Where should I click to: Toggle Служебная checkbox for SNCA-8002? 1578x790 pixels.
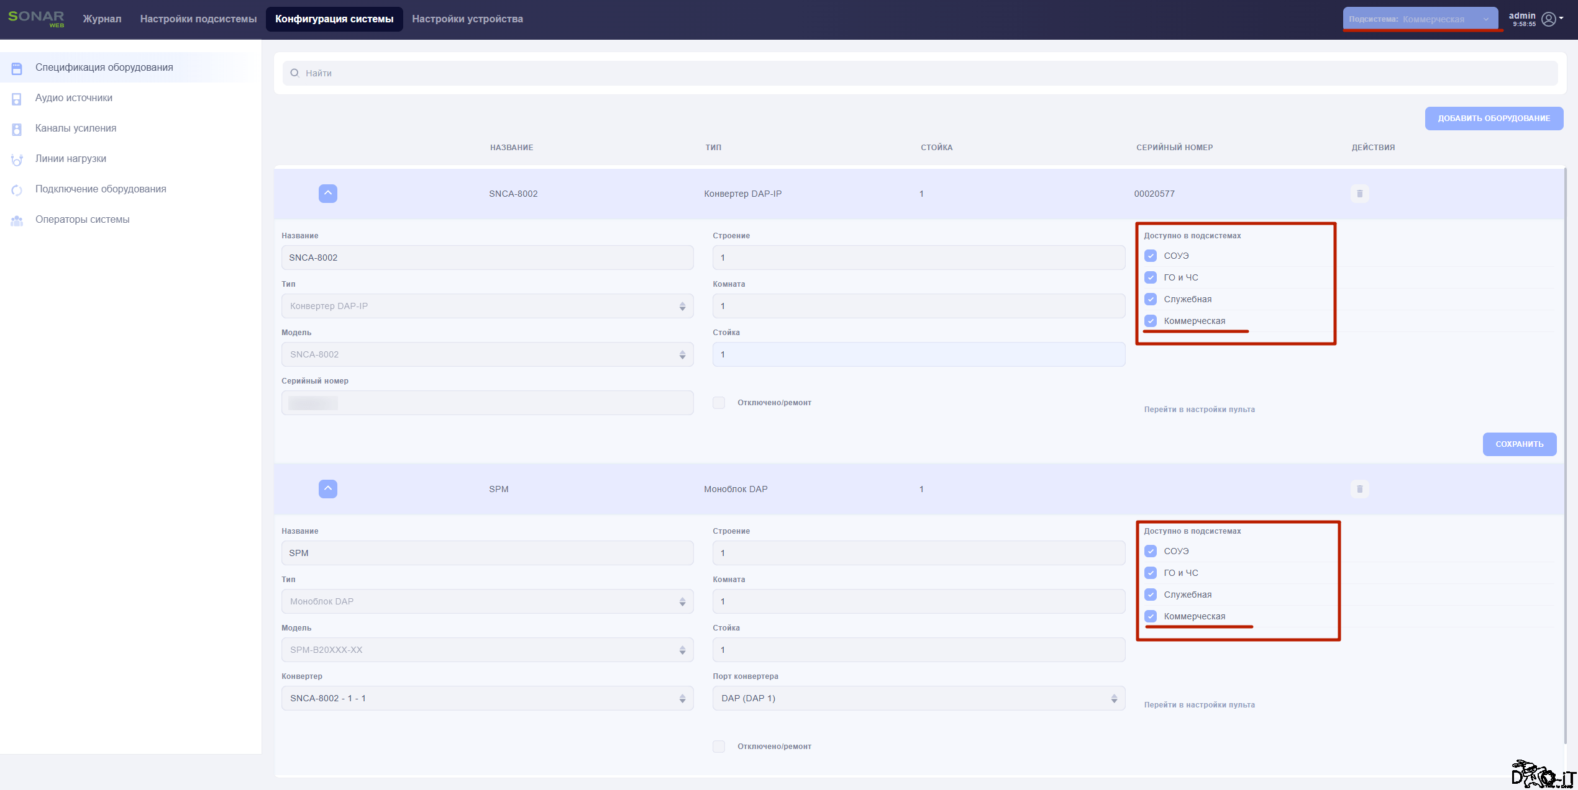[1151, 299]
